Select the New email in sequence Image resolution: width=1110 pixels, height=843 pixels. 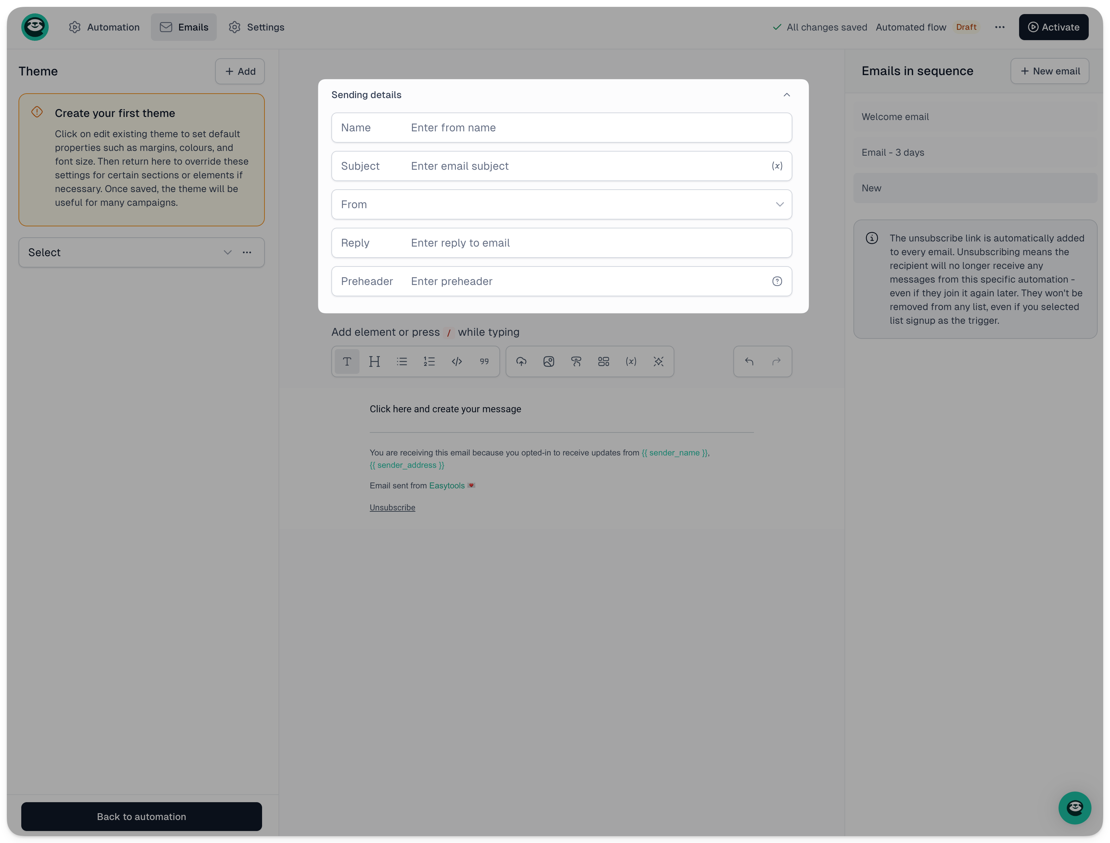coord(975,188)
